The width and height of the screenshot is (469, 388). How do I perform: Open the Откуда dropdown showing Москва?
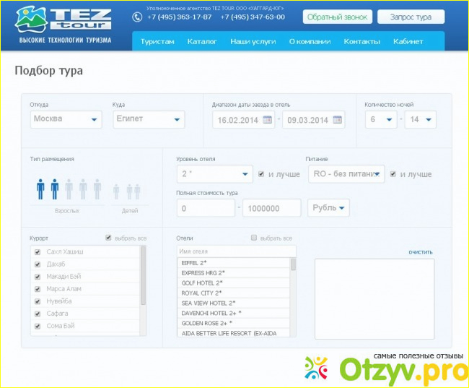pyautogui.click(x=66, y=119)
